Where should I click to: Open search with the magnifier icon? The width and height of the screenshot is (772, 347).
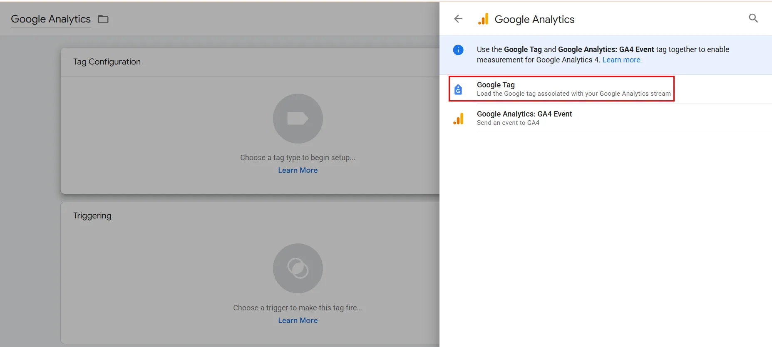(753, 18)
